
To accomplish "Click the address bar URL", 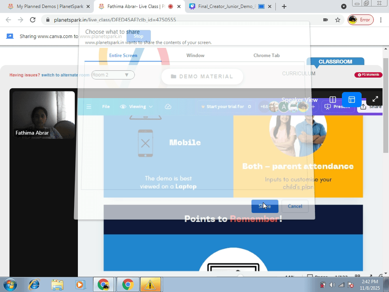I will [115, 20].
